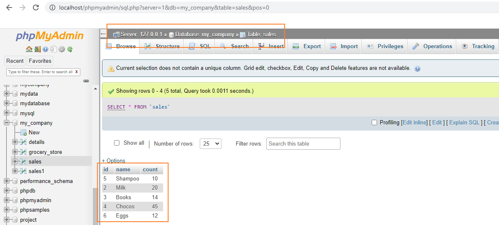
Task: Open phpMyAdmin documentation help icon
Action: pyautogui.click(x=45, y=49)
